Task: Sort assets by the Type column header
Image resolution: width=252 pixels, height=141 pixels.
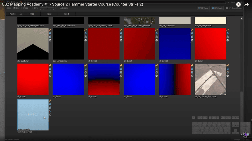Action: tap(32, 14)
